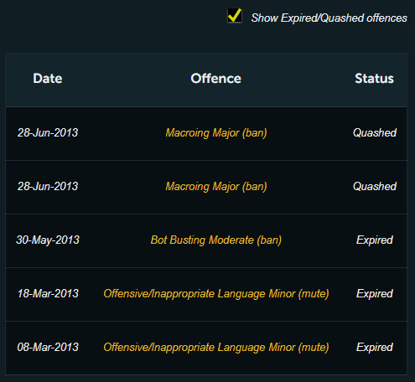Uncheck the Show Expired/Quashed offences checkbox
415x382 pixels.
coord(235,16)
